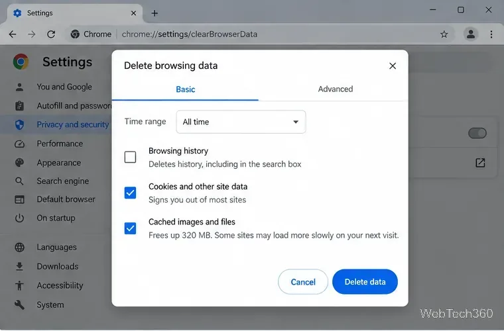Image resolution: width=504 pixels, height=331 pixels.
Task: Click the Default browser window icon
Action: click(x=19, y=199)
